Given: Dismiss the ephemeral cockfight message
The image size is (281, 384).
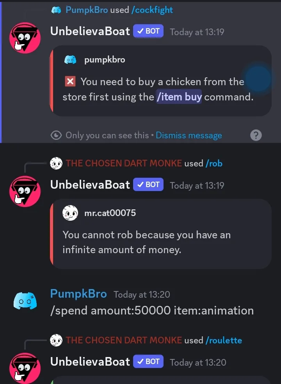Looking at the screenshot, I should pos(189,135).
